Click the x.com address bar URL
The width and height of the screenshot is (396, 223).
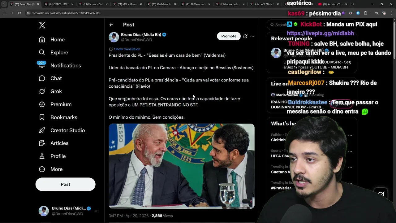66,13
